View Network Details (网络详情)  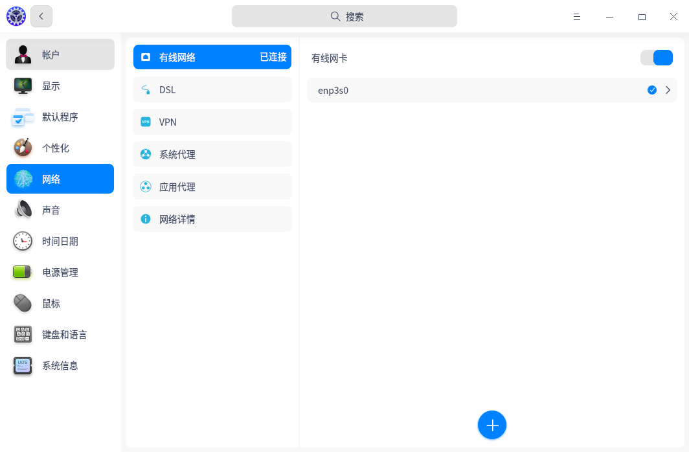tap(212, 219)
